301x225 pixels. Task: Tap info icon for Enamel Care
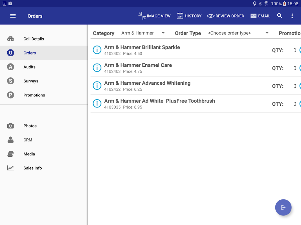click(97, 68)
